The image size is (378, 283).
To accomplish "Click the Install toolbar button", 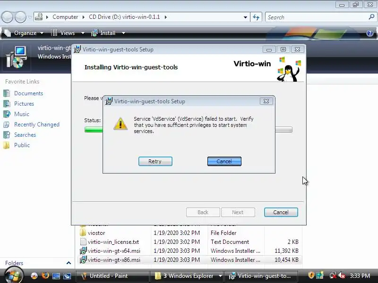I will click(103, 33).
